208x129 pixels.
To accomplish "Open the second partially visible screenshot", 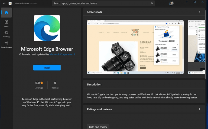I will pos(196,47).
